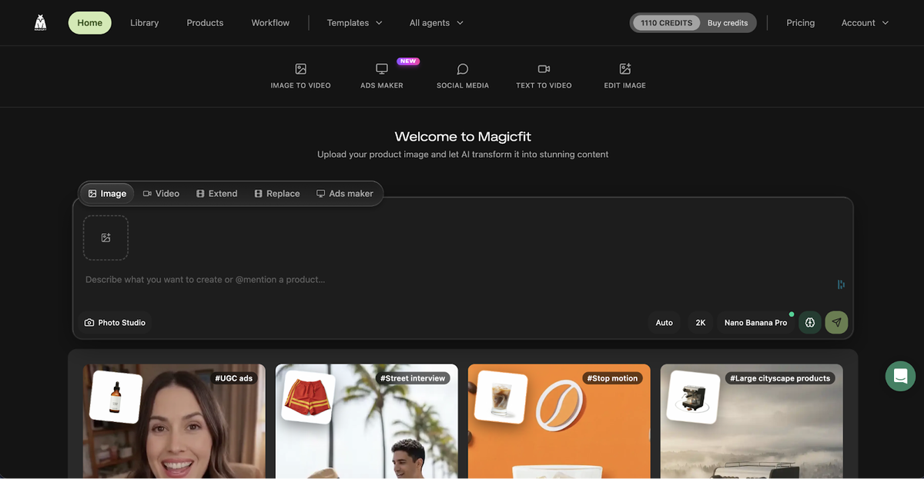This screenshot has width=924, height=479.
Task: Click the Magicfit logo
Action: [39, 22]
